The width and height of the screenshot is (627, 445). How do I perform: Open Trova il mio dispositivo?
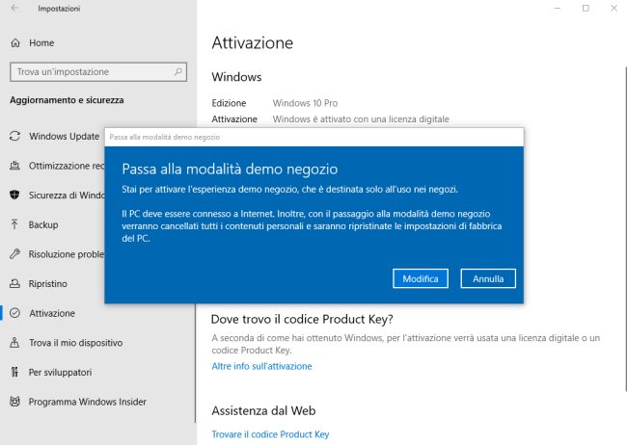75,343
